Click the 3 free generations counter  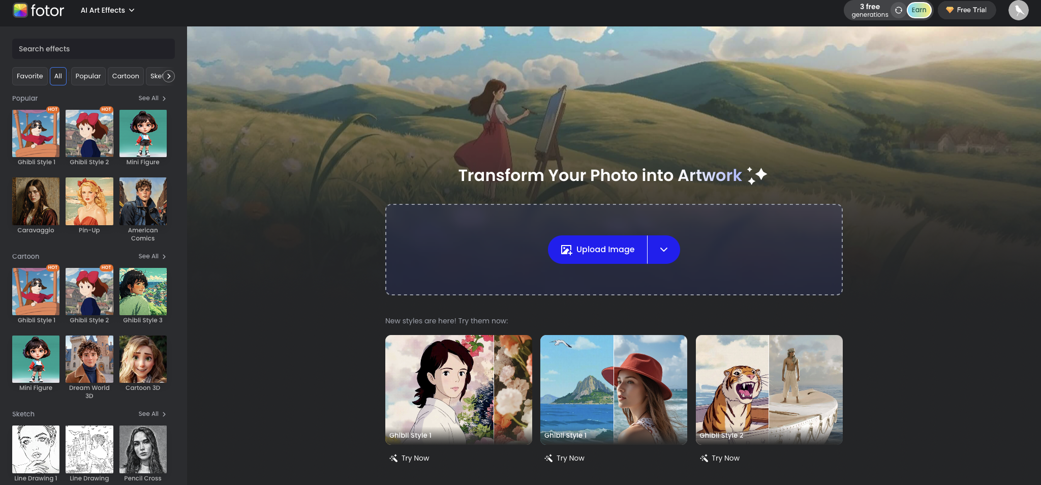coord(870,10)
